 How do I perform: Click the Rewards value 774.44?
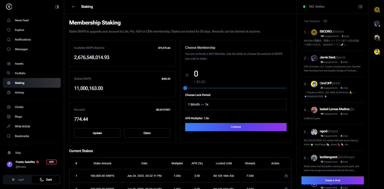point(81,119)
